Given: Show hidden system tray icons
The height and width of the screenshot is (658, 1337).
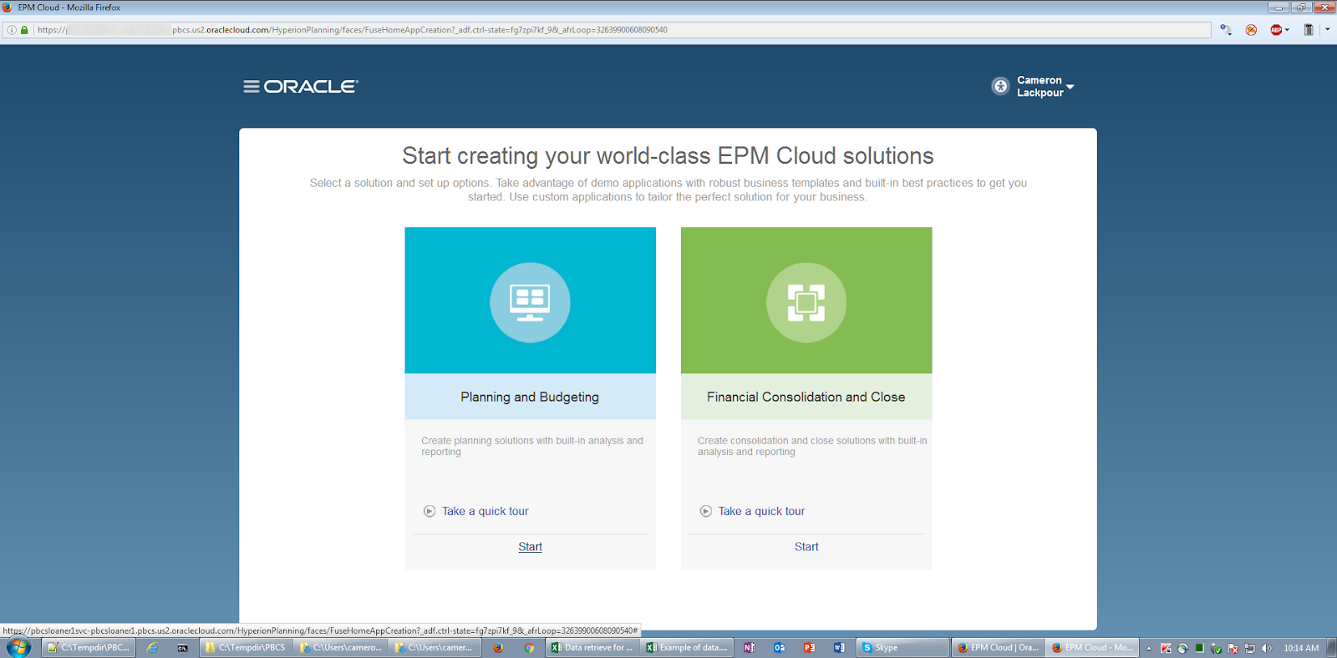Looking at the screenshot, I should 1149,648.
